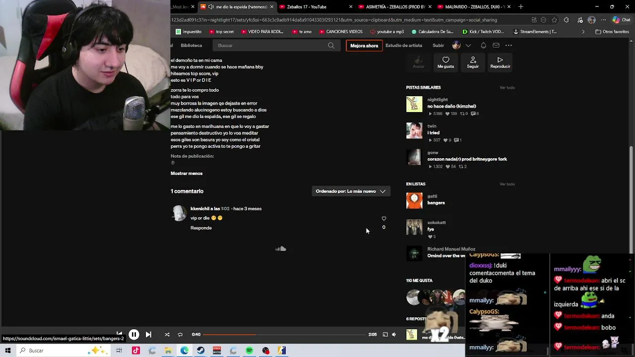This screenshot has width=635, height=357.
Task: Open Estudio de artista menu item
Action: pyautogui.click(x=404, y=46)
